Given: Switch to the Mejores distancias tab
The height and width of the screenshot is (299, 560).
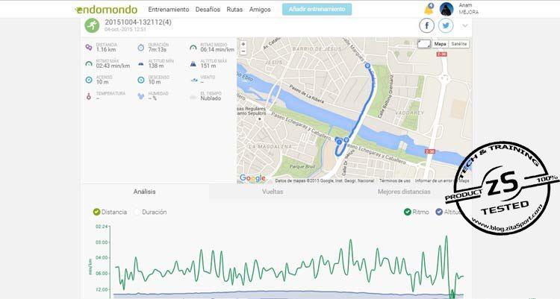Looking at the screenshot, I should point(403,192).
